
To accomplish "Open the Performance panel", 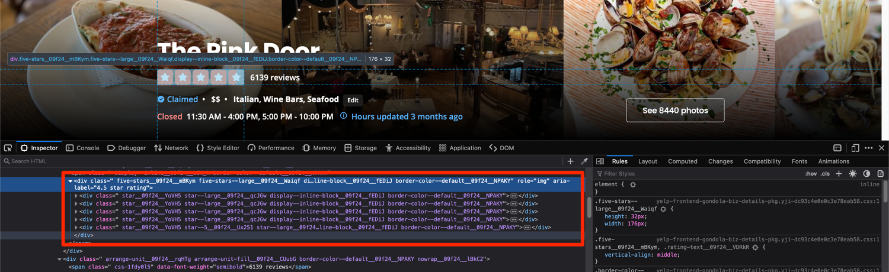I will (x=270, y=148).
